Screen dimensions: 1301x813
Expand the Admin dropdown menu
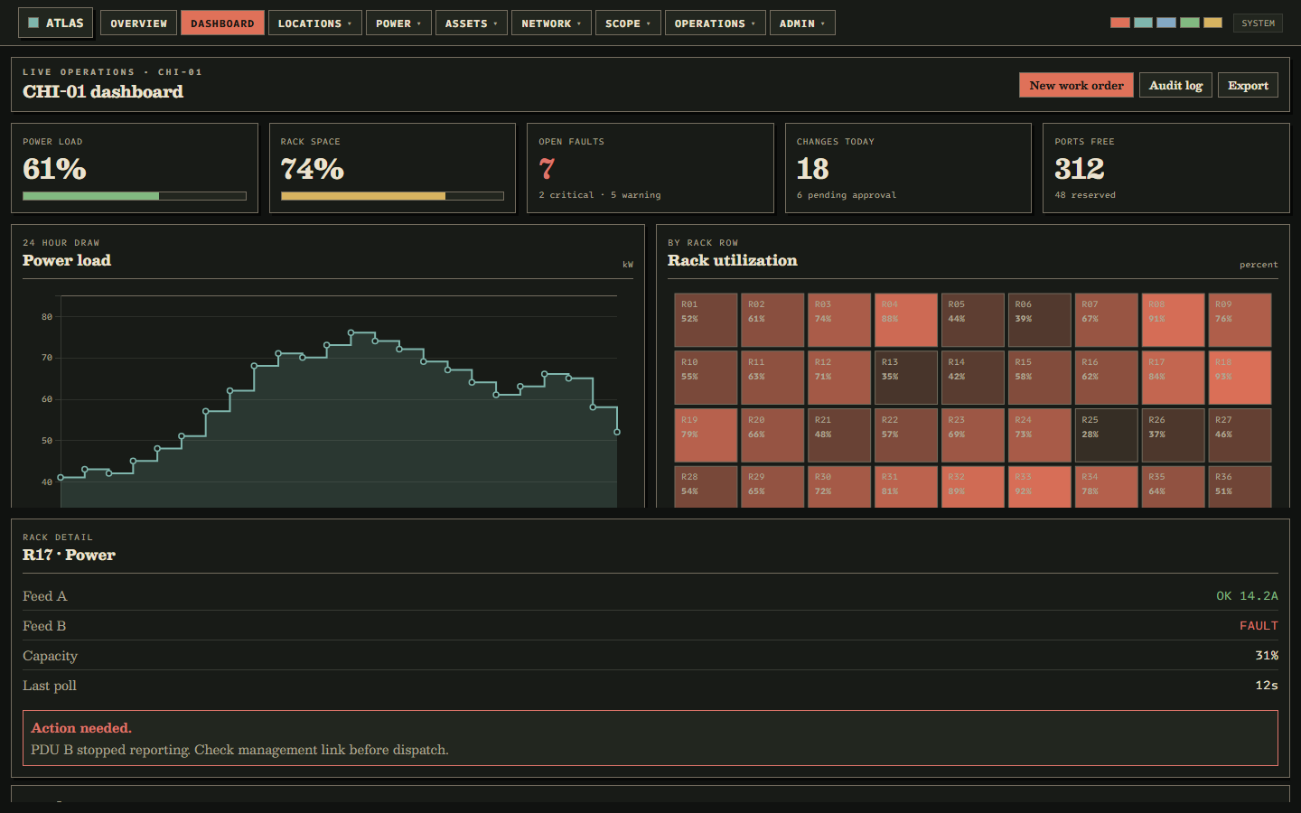coord(802,23)
